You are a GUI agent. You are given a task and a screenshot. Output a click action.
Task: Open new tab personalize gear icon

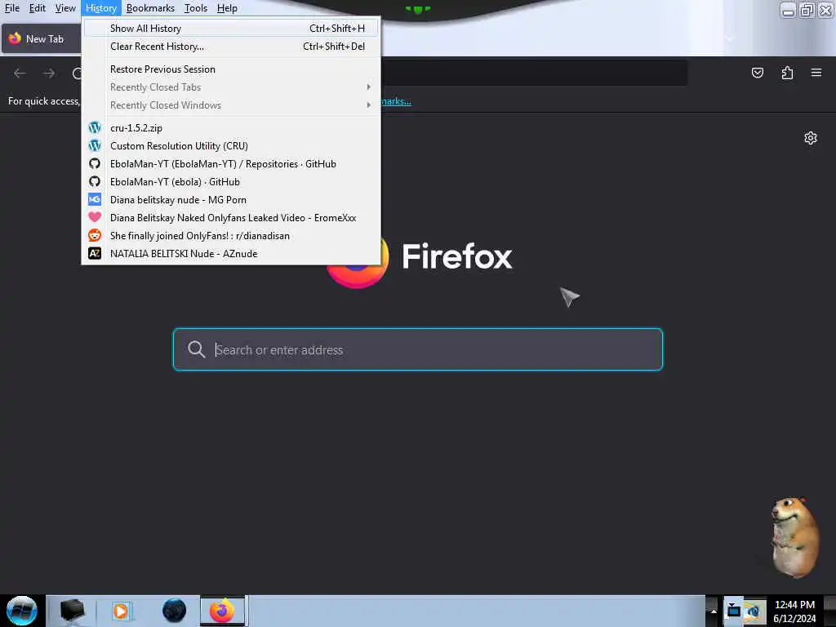(811, 138)
